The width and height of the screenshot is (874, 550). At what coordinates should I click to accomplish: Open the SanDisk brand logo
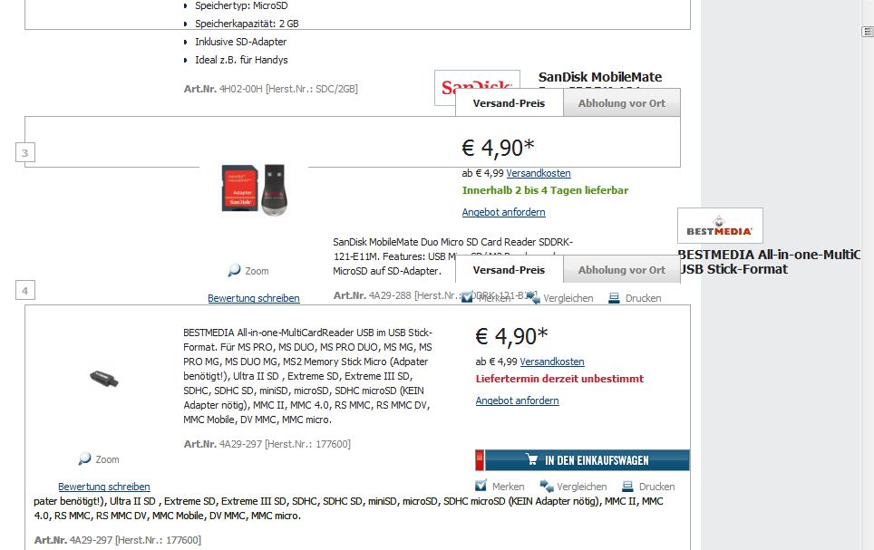[477, 88]
